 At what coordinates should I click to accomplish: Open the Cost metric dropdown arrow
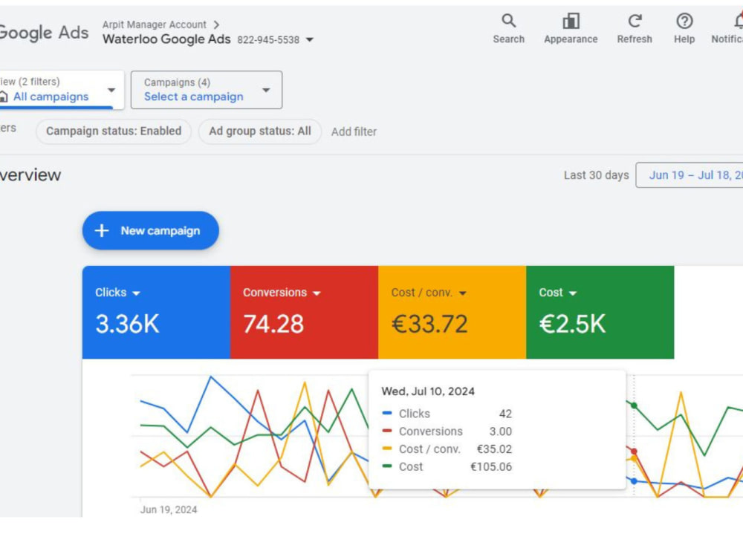click(x=572, y=293)
